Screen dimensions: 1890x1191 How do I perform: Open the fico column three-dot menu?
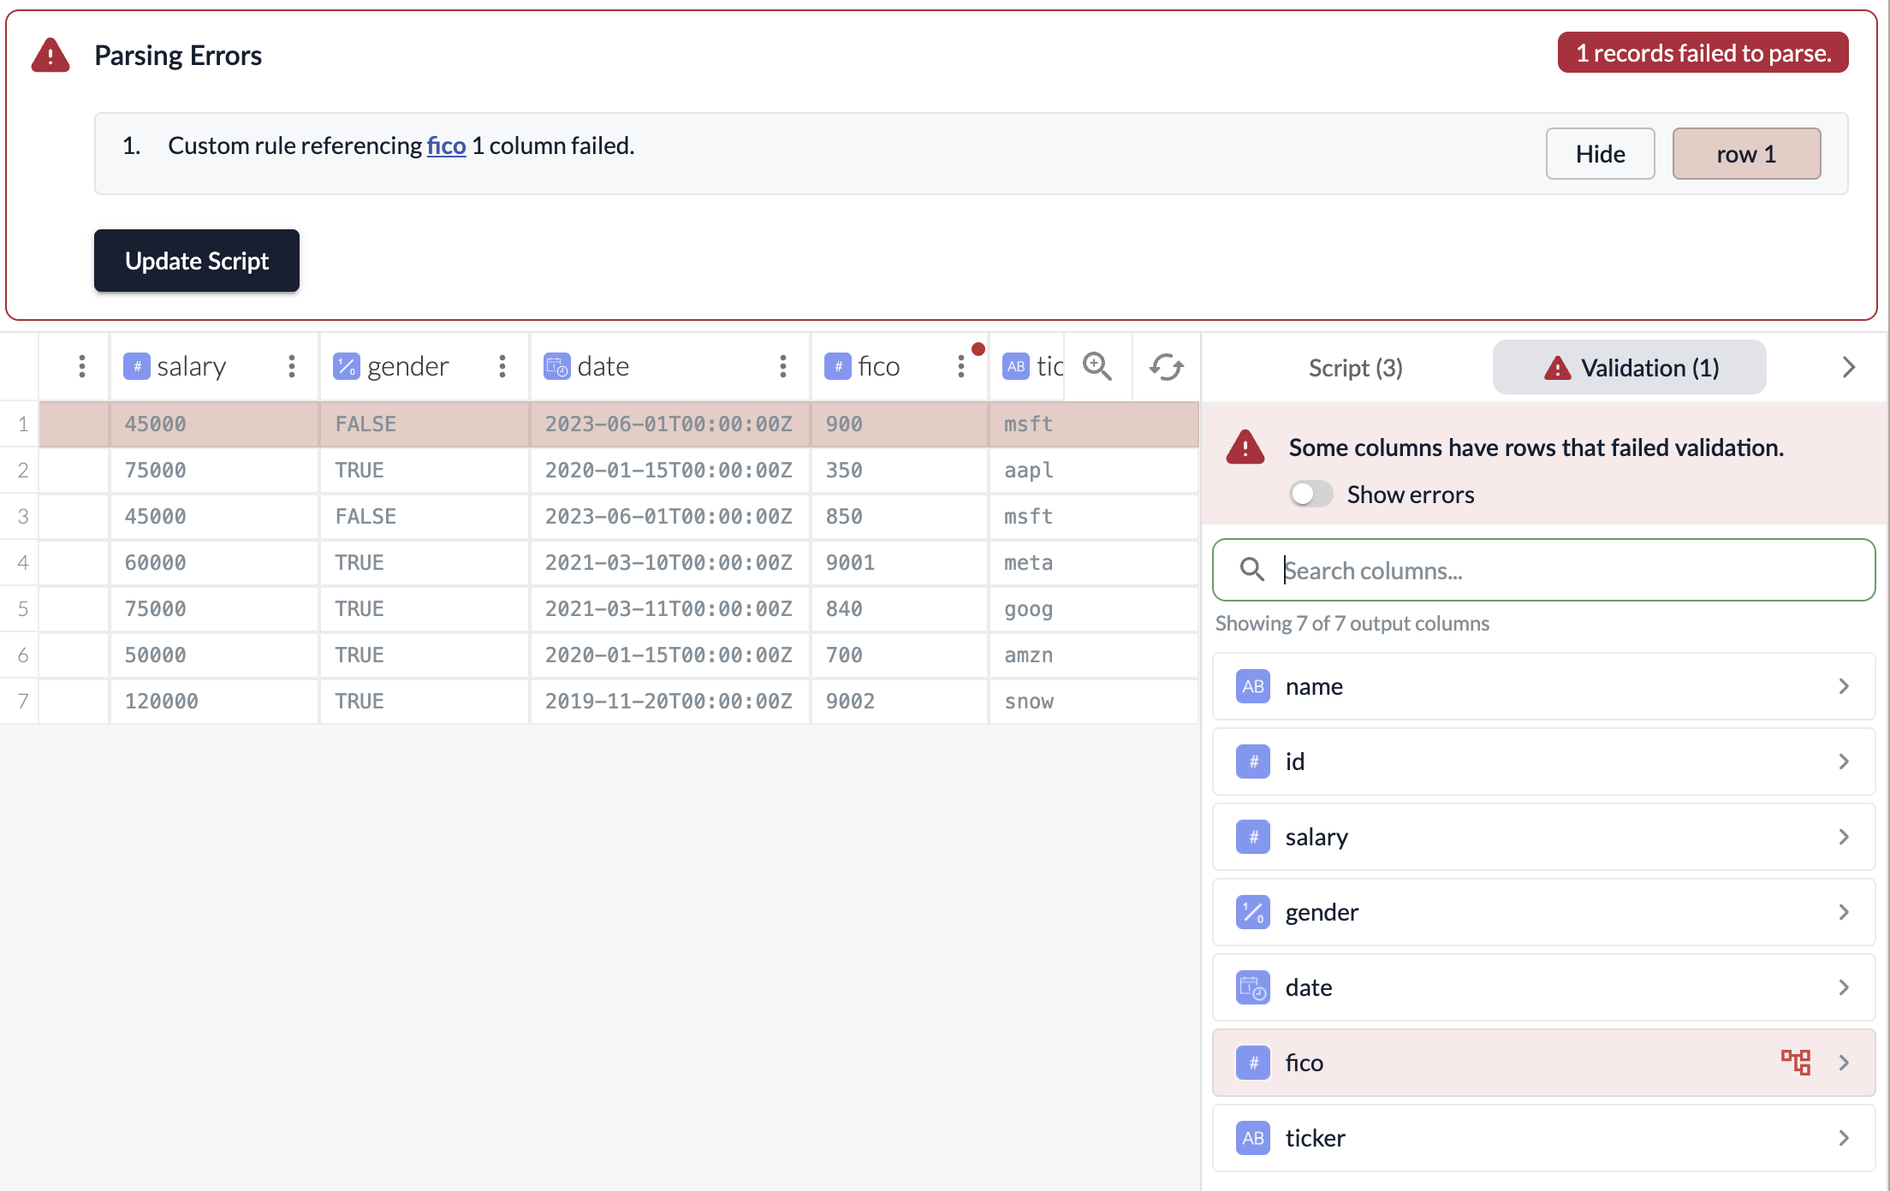961,367
